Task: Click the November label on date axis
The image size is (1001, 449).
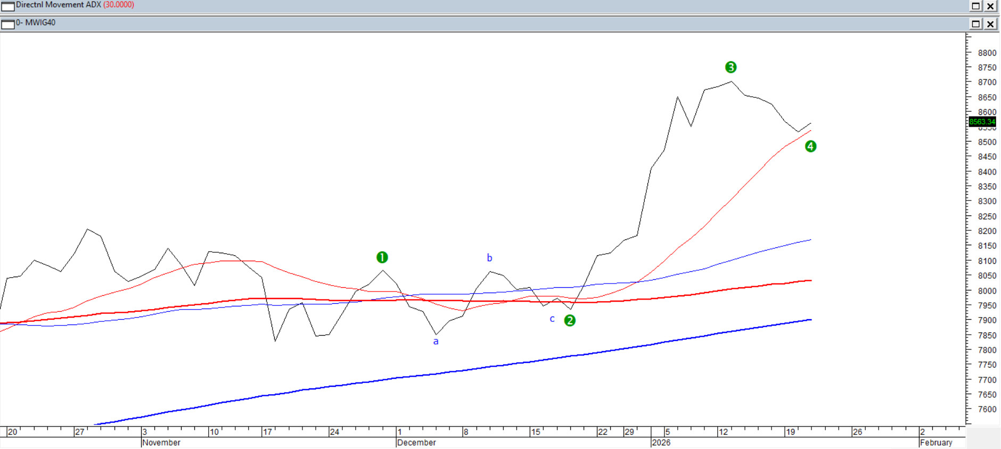Action: 161,443
